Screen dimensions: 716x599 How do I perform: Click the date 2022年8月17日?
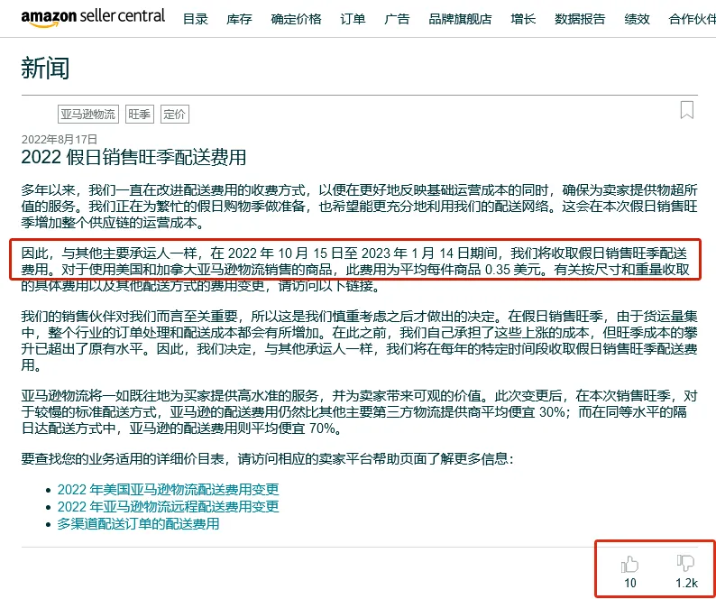click(60, 139)
